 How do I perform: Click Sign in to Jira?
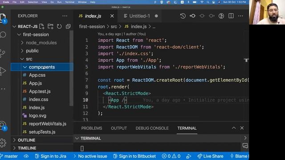(x=50, y=156)
